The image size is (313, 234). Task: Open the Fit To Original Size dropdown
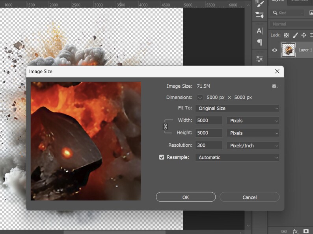click(x=237, y=108)
